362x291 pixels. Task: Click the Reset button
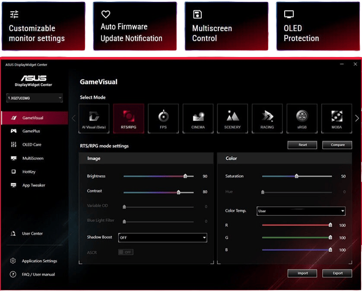coord(302,145)
